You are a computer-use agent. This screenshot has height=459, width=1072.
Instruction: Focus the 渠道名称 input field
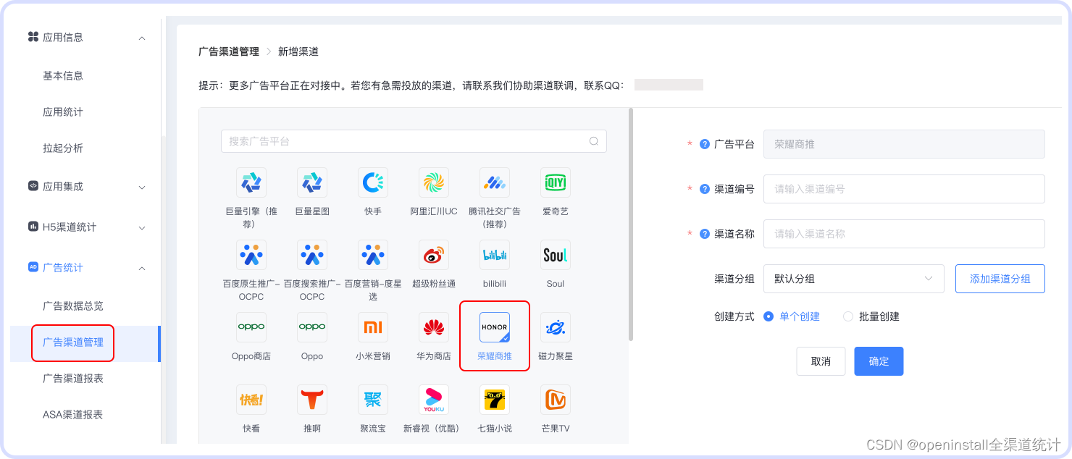pyautogui.click(x=904, y=234)
